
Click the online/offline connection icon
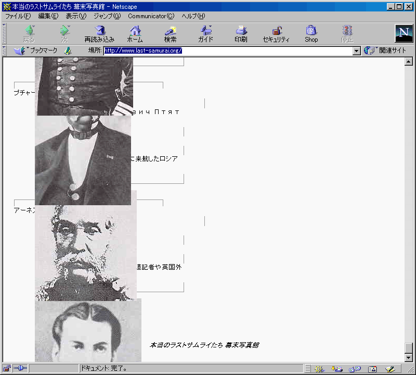[20, 368]
